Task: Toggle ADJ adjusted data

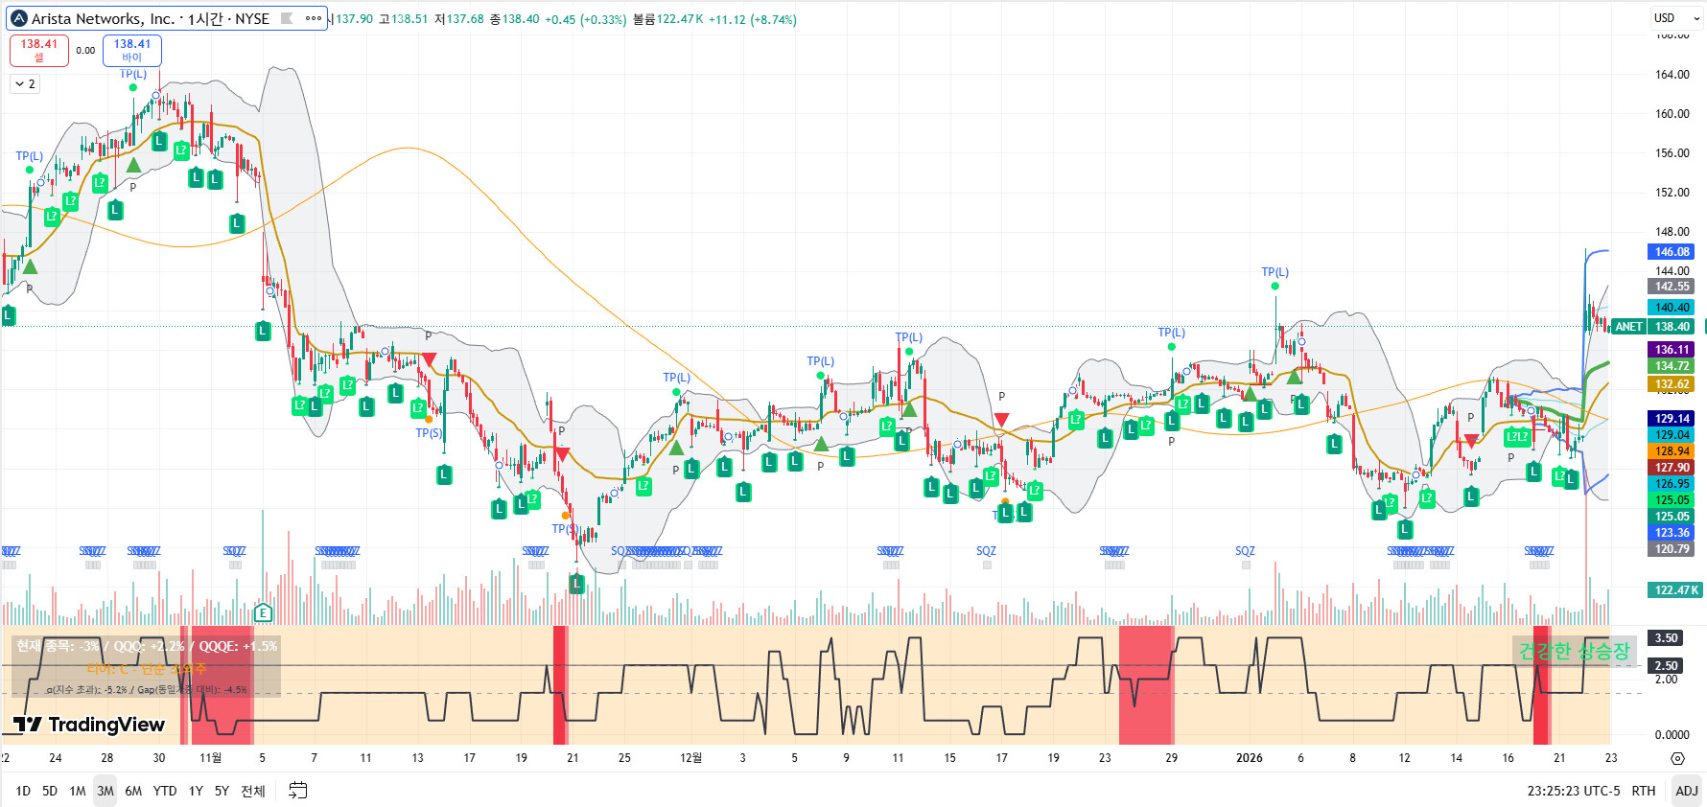Action: tap(1686, 791)
